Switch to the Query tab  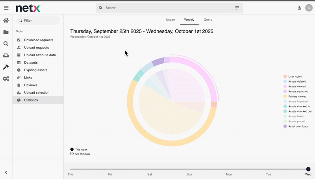point(208,20)
